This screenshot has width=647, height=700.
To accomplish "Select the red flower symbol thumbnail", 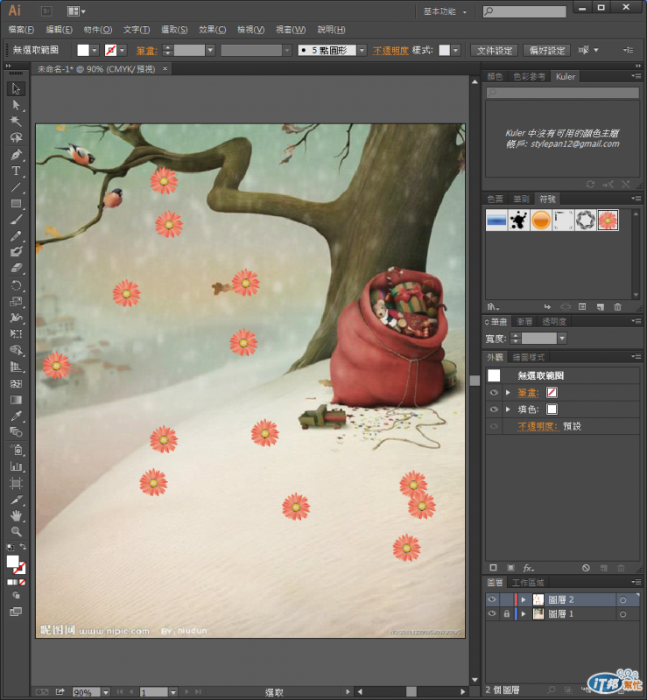I will click(608, 220).
